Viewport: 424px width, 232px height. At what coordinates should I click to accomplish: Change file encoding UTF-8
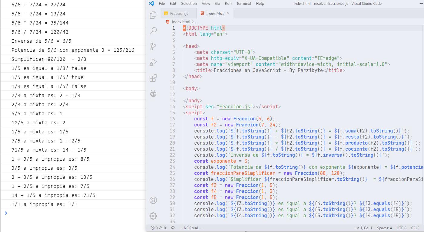(x=401, y=228)
